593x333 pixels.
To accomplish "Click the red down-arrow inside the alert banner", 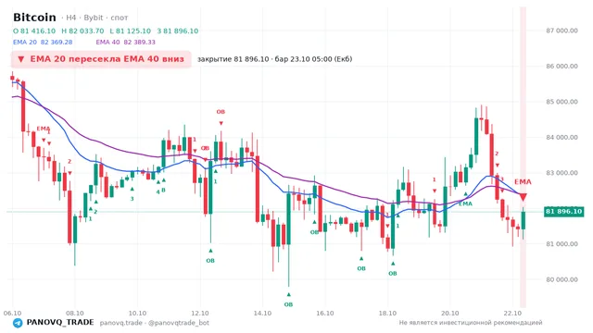I will [21, 59].
